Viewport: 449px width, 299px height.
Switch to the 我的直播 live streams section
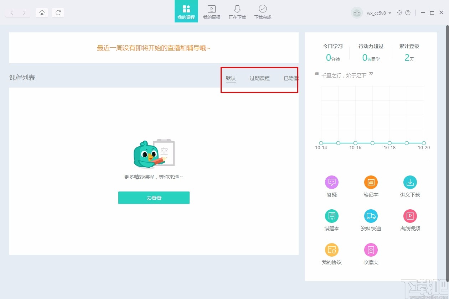[212, 11]
